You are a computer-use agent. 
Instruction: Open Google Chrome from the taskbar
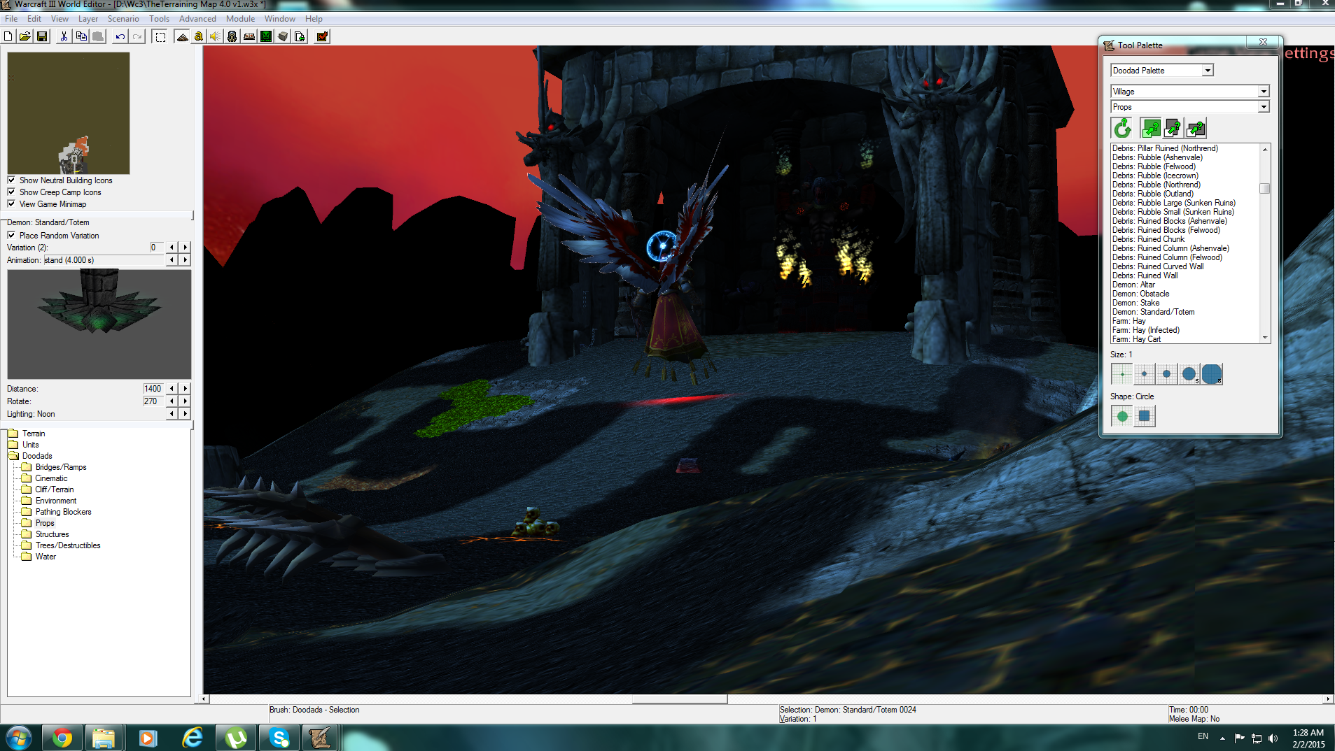pyautogui.click(x=62, y=738)
